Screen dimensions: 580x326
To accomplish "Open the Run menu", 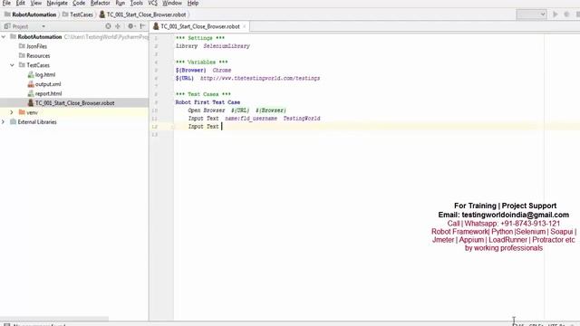I will pyautogui.click(x=121, y=3).
